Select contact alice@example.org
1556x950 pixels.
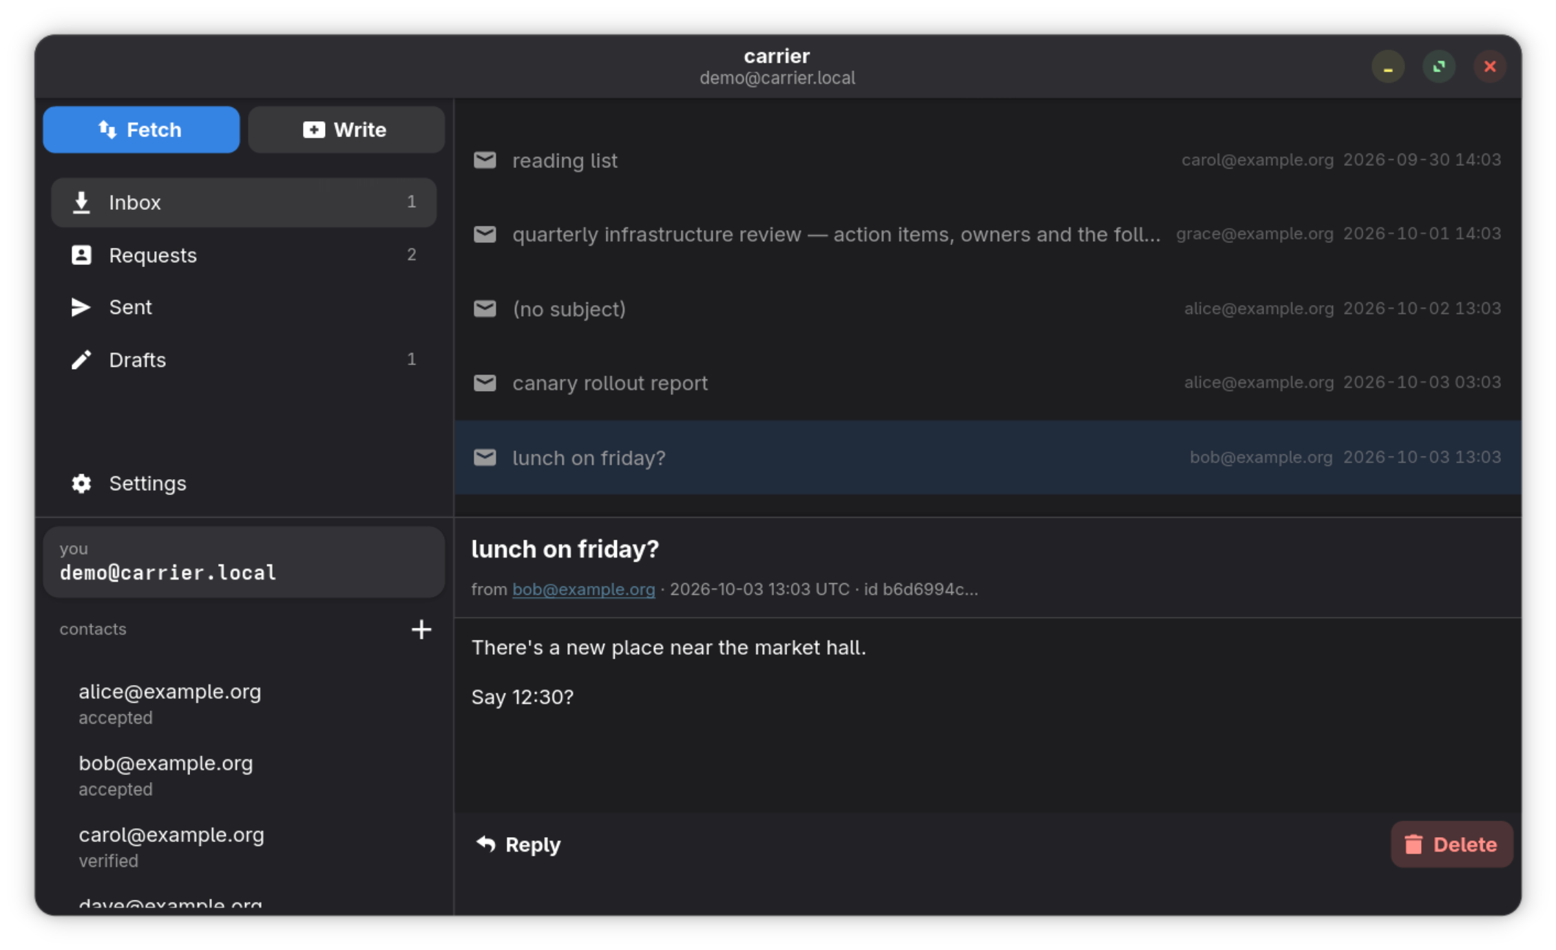pos(244,704)
